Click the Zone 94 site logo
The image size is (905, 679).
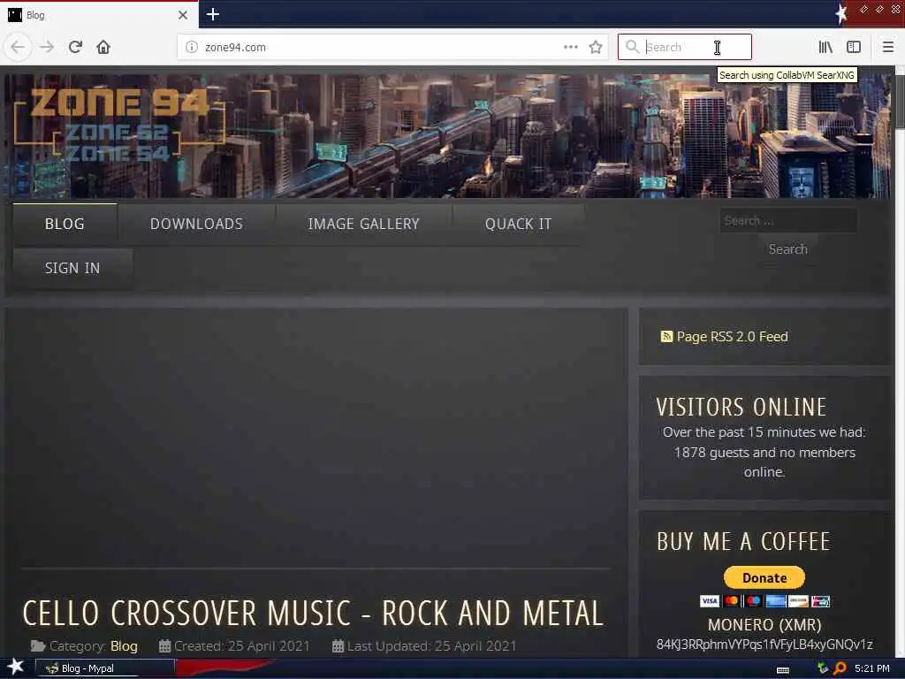click(x=119, y=126)
